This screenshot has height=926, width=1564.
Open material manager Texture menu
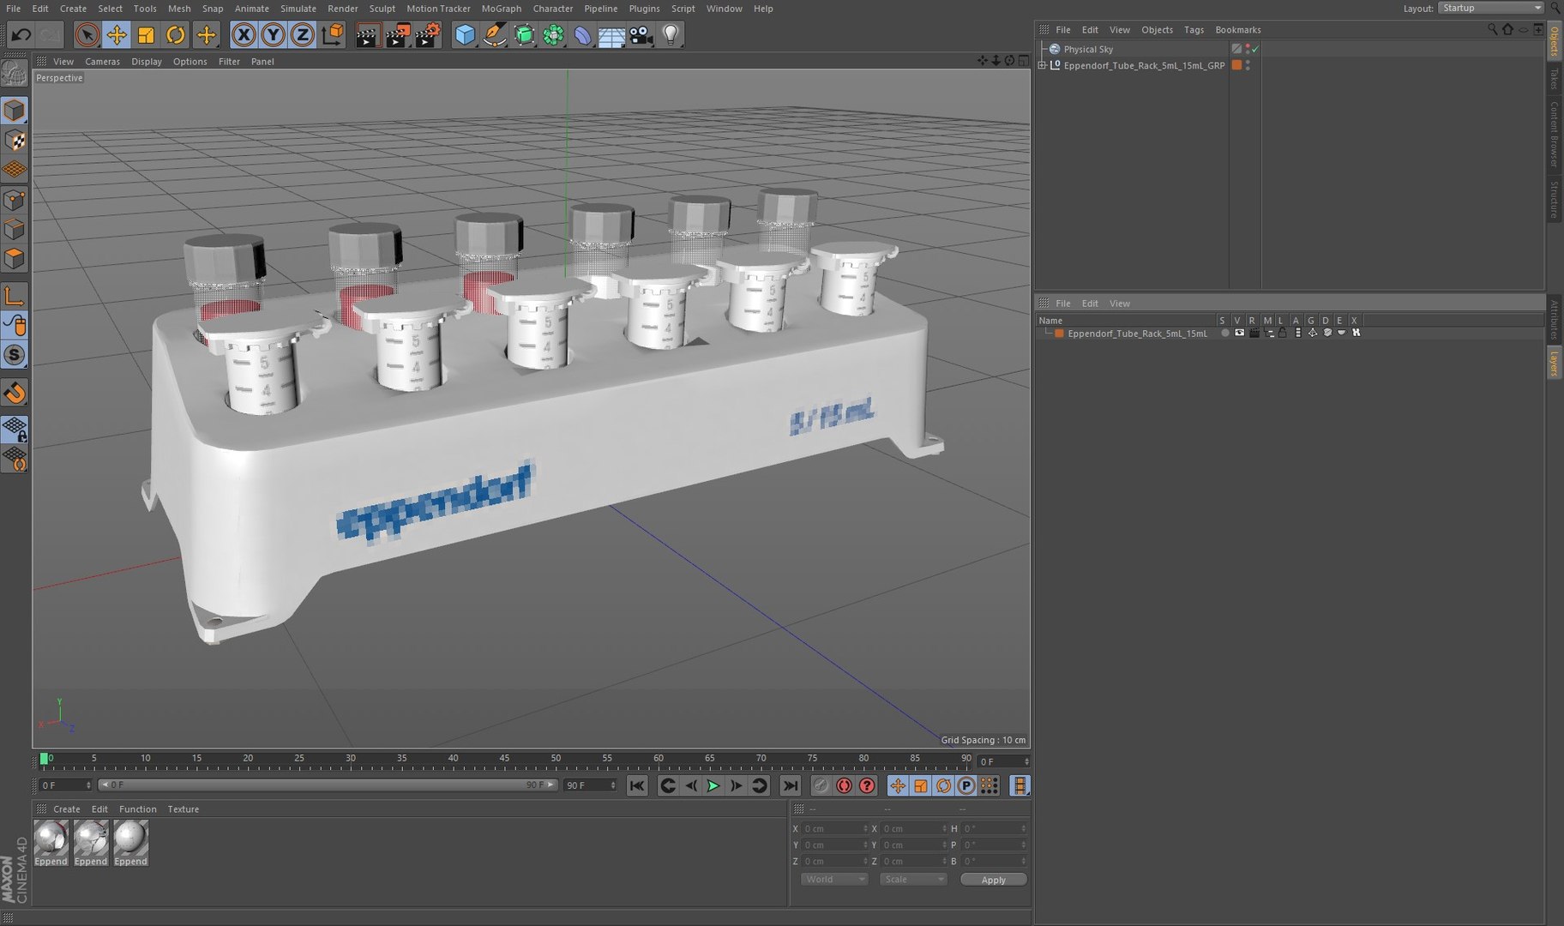click(x=183, y=809)
